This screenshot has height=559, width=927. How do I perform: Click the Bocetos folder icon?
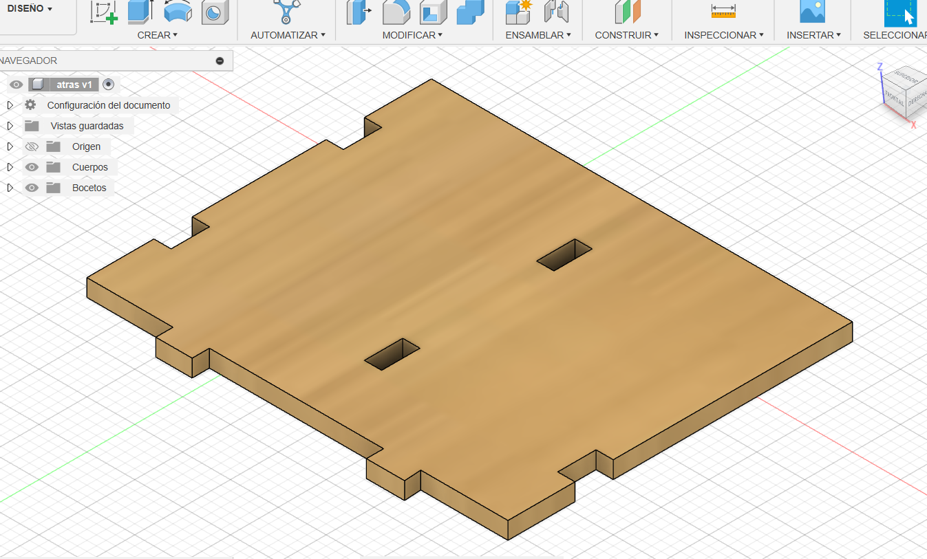tap(54, 188)
